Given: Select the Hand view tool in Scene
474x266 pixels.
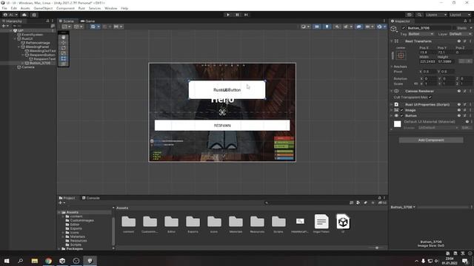Looking at the screenshot, I should [64, 38].
